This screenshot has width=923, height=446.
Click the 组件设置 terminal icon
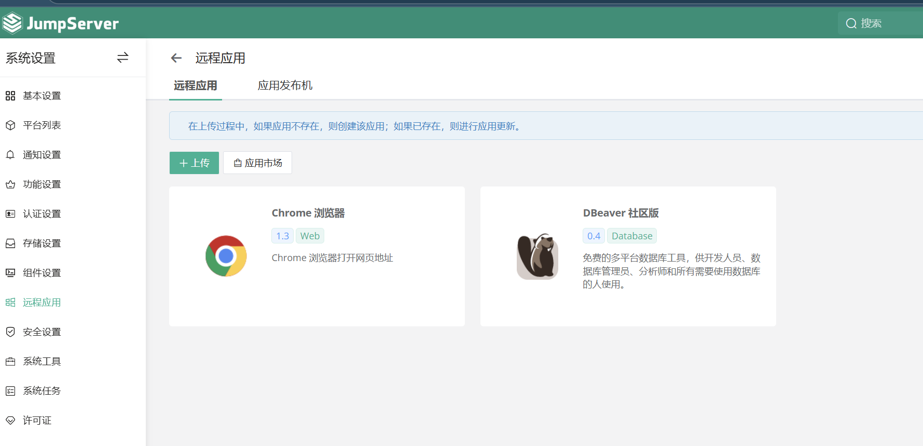[10, 273]
